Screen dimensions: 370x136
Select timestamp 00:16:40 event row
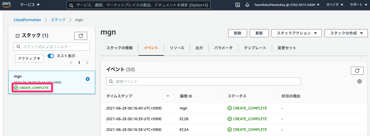pyautogui.click(x=134, y=108)
